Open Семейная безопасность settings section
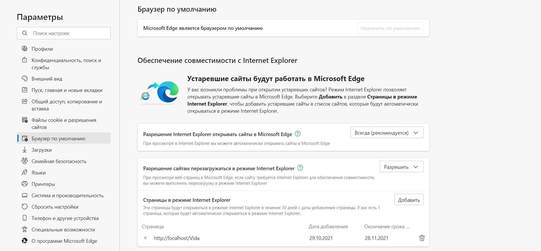This screenshot has width=541, height=251. 59,161
